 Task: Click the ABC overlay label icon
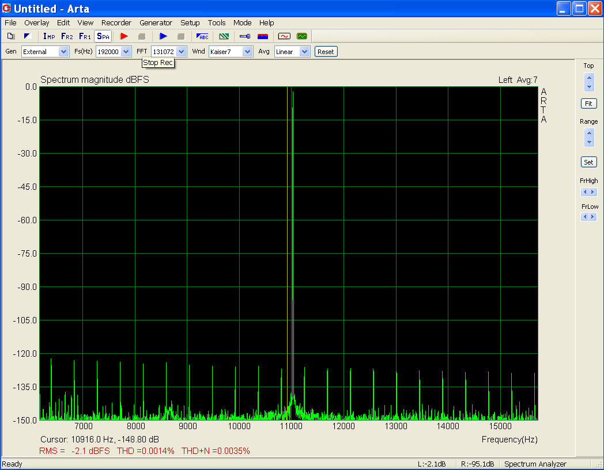click(x=202, y=36)
